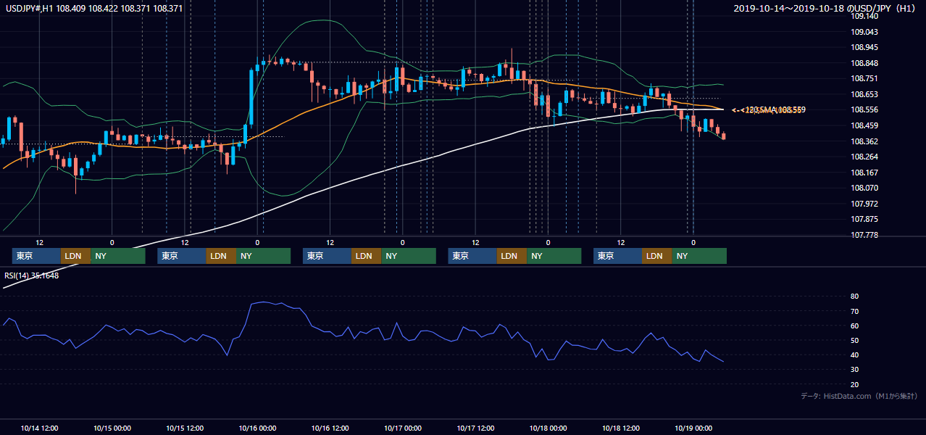
Task: Click the 10/17 12:00 time axis label
Action: click(475, 428)
